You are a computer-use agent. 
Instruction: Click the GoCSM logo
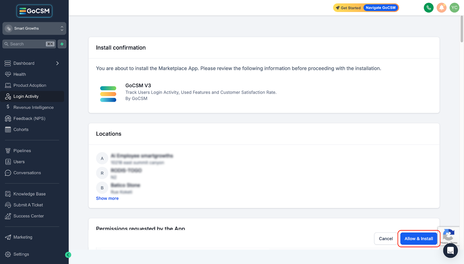(34, 11)
